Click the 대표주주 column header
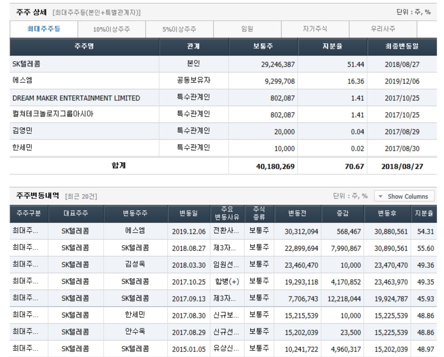444x357 pixels. [75, 213]
